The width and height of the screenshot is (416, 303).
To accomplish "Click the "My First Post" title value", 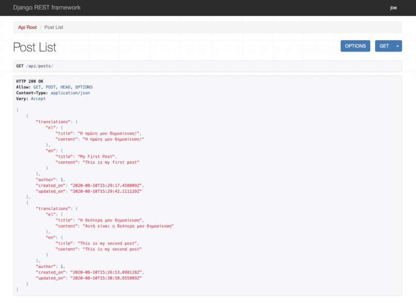I will [x=96, y=157].
